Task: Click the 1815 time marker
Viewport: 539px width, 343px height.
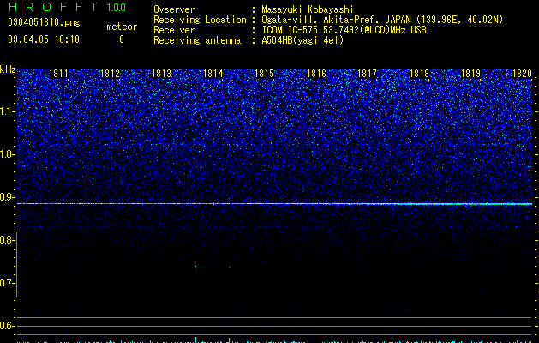Action: pyautogui.click(x=264, y=74)
